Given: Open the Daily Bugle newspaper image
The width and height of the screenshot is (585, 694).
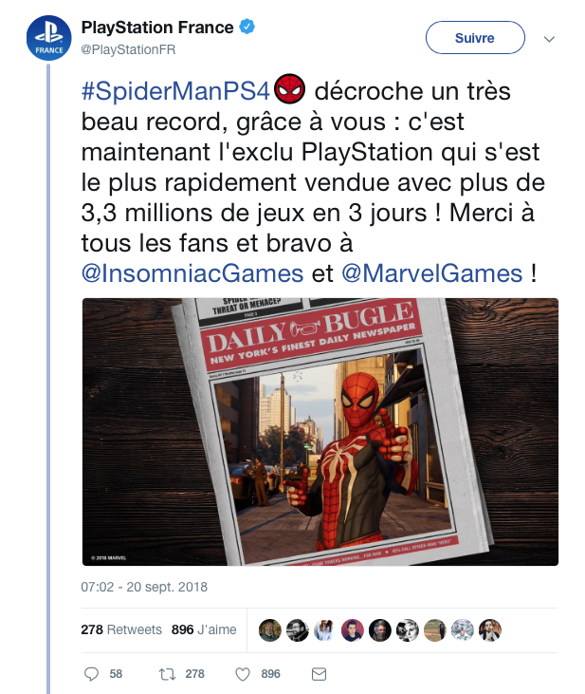Looking at the screenshot, I should (x=320, y=432).
